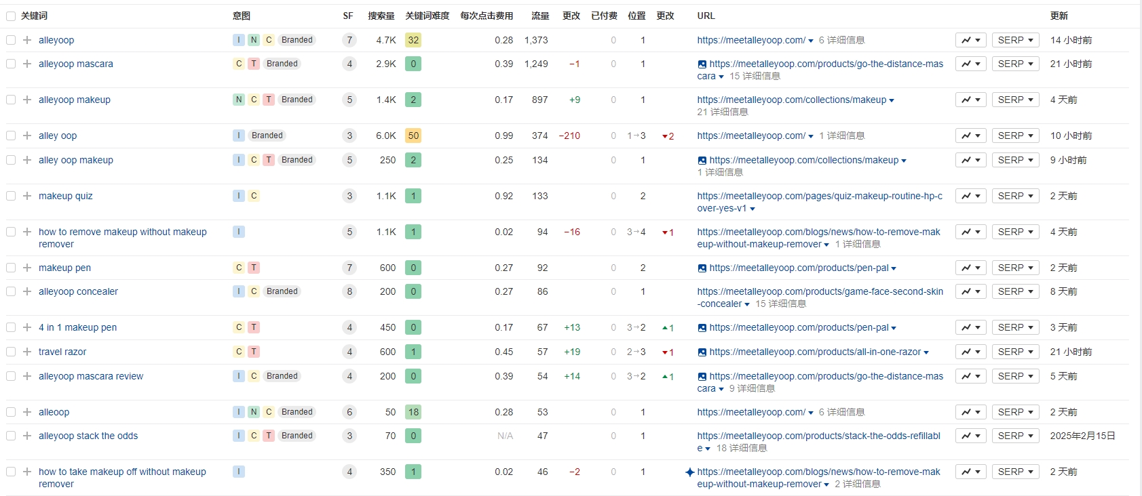This screenshot has height=496, width=1142.
Task: Click green difficulty badge 18 for alleoop
Action: tap(413, 412)
